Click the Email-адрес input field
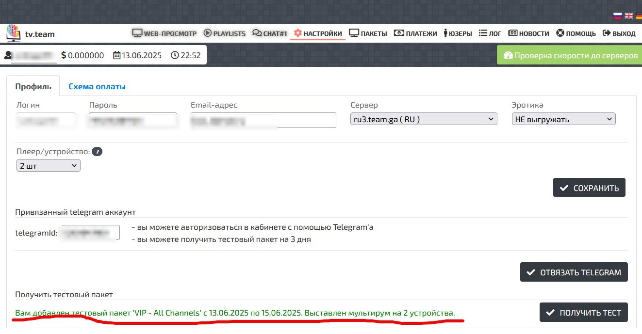The image size is (642, 334). coord(263,120)
